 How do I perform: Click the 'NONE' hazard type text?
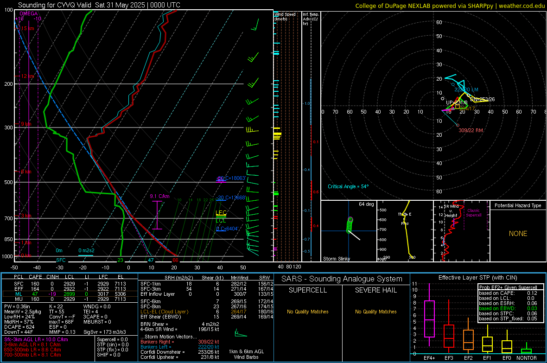[518, 234]
